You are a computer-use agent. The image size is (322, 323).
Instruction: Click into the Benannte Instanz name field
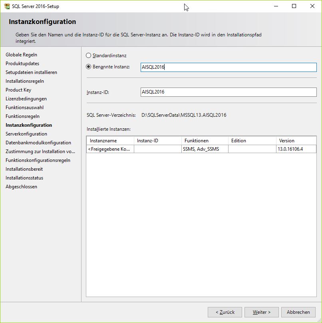point(229,68)
